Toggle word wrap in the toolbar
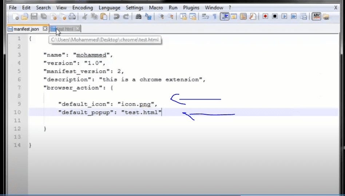The height and width of the screenshot is (196, 345). pos(205,16)
